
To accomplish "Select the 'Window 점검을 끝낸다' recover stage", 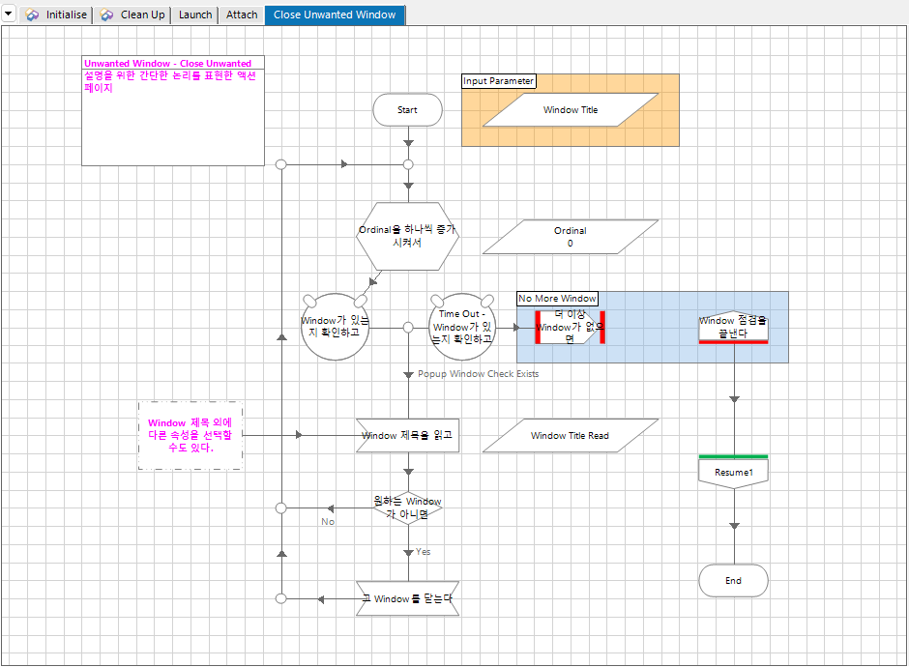I will click(x=733, y=327).
